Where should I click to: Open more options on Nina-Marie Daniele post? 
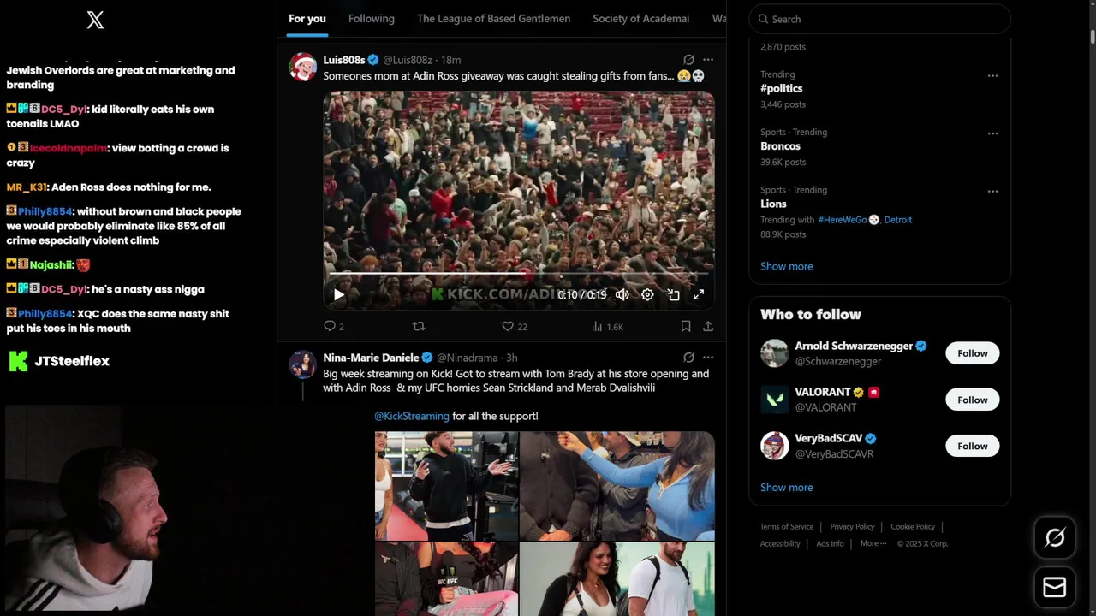pos(708,358)
